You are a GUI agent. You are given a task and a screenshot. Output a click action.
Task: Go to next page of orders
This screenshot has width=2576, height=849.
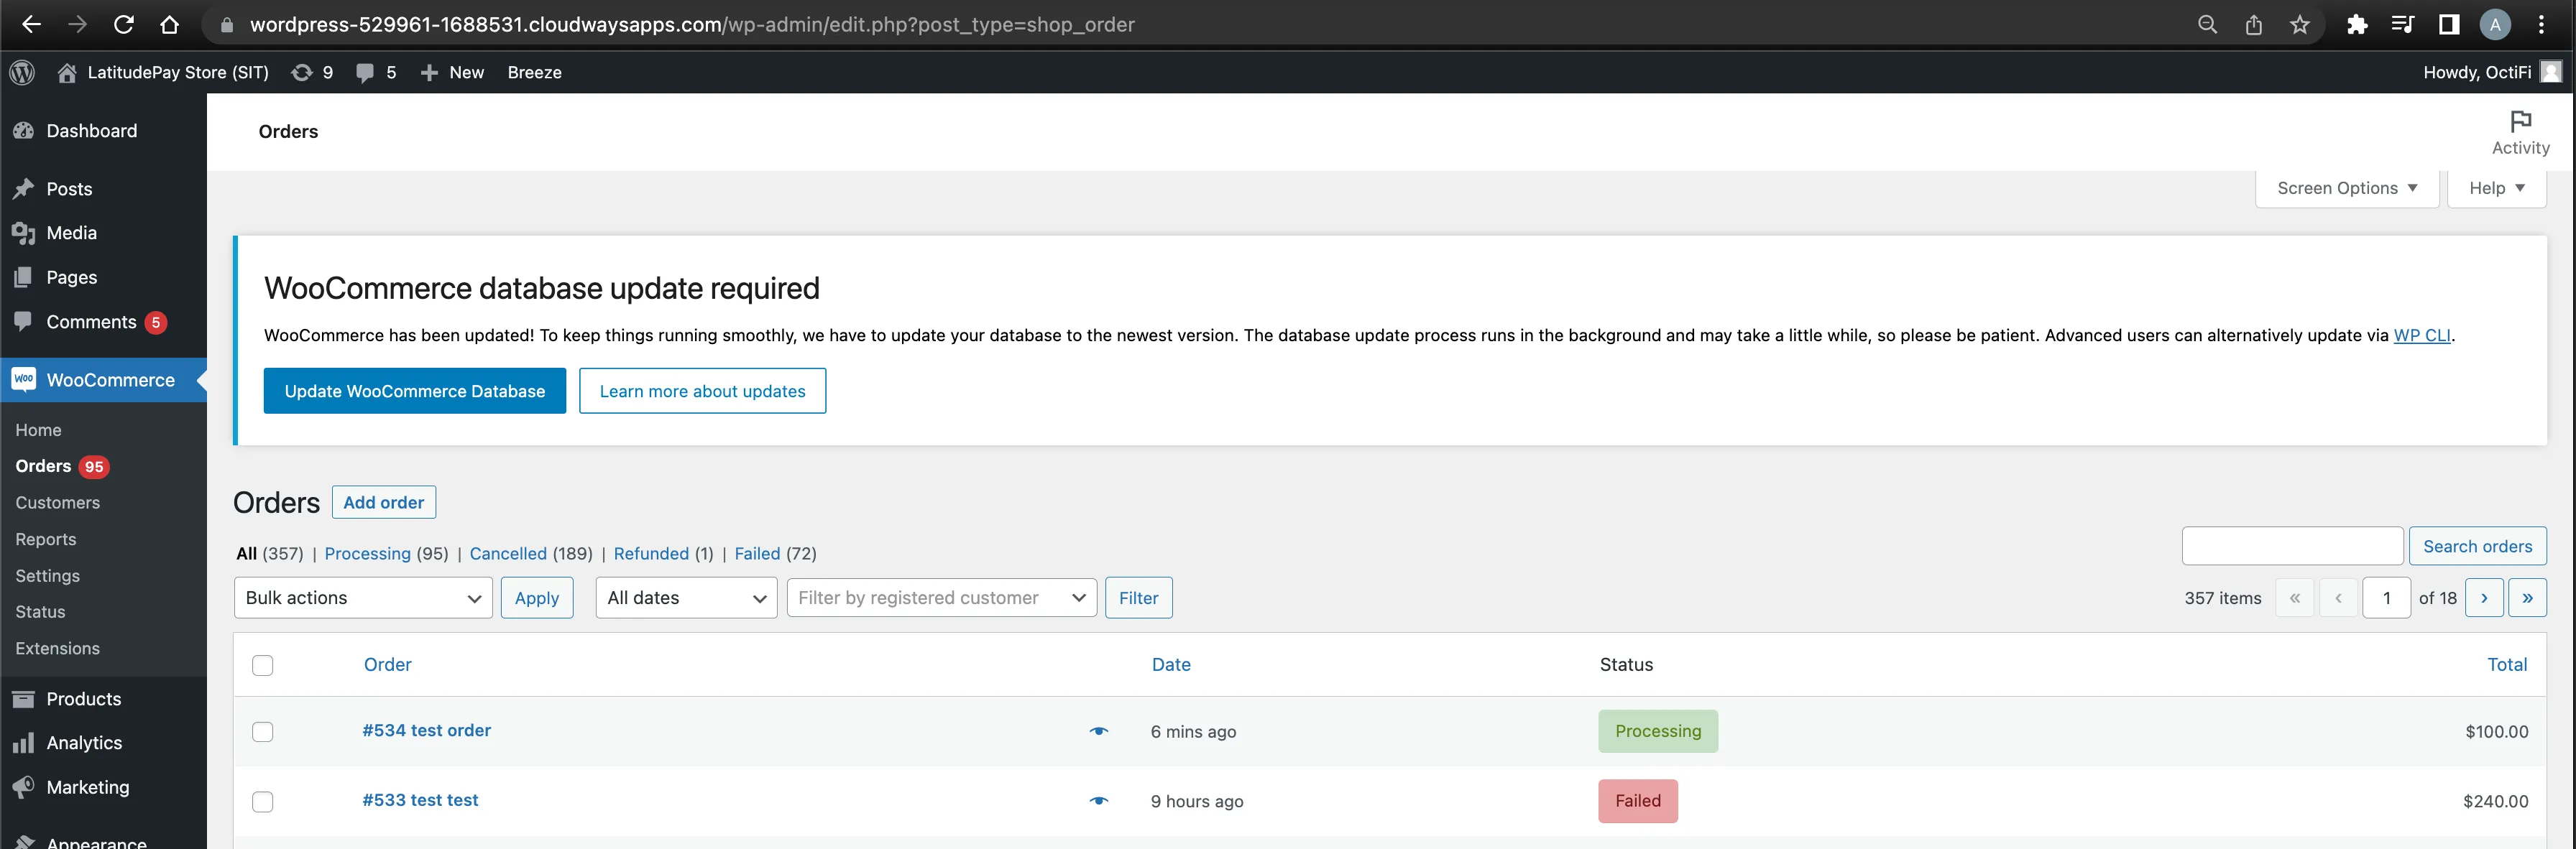coord(2484,598)
